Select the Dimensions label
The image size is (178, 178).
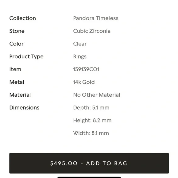24,108
